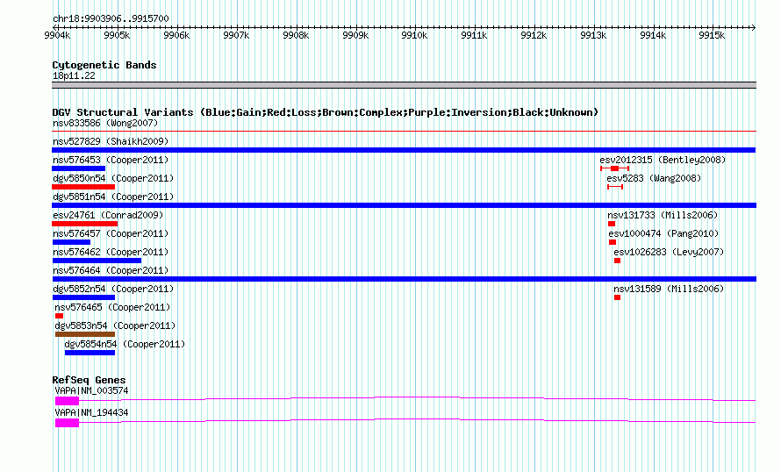
Task: Click the 18p11.22 band label
Action: click(x=74, y=75)
